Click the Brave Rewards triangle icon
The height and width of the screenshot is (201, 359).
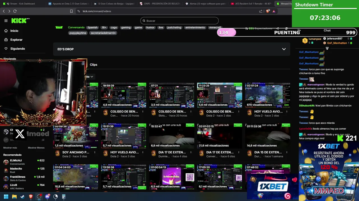(x=274, y=11)
